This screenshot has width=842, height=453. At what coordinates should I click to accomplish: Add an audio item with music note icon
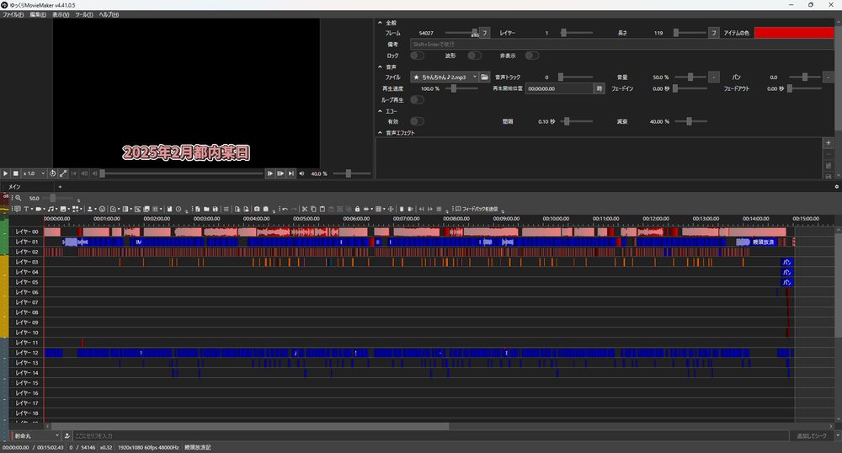(51, 209)
